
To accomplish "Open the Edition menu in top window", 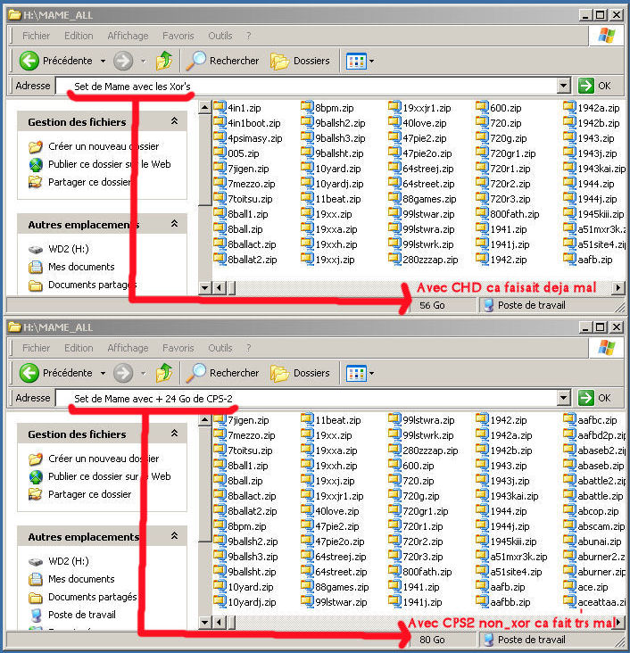I will pos(79,36).
